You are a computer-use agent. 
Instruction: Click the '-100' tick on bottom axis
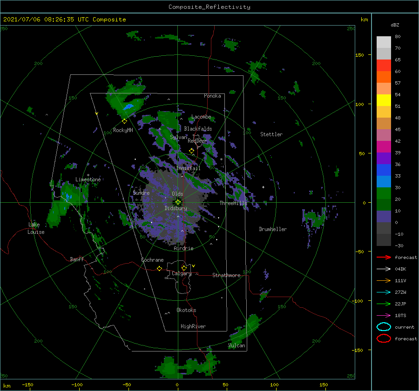tap(77, 385)
